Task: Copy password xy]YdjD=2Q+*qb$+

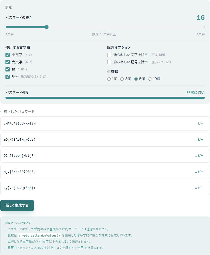Action: (199, 188)
